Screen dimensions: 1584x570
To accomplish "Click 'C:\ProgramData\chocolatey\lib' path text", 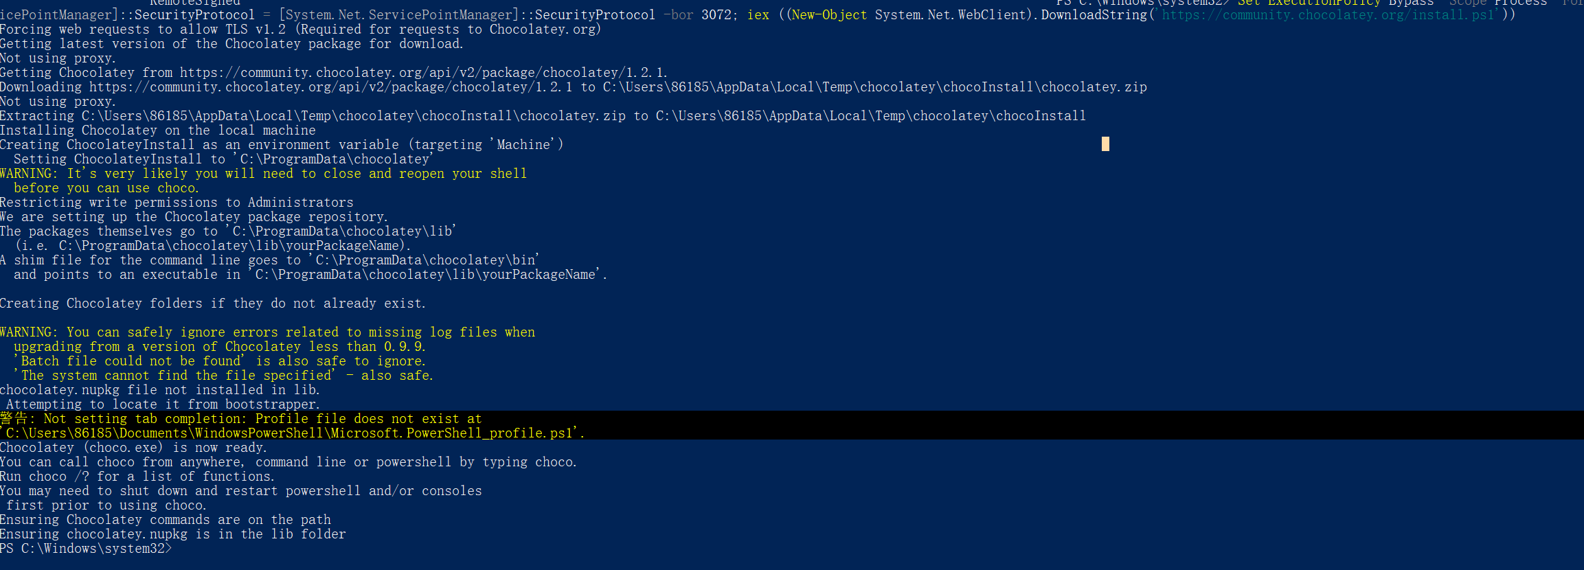I will [342, 231].
